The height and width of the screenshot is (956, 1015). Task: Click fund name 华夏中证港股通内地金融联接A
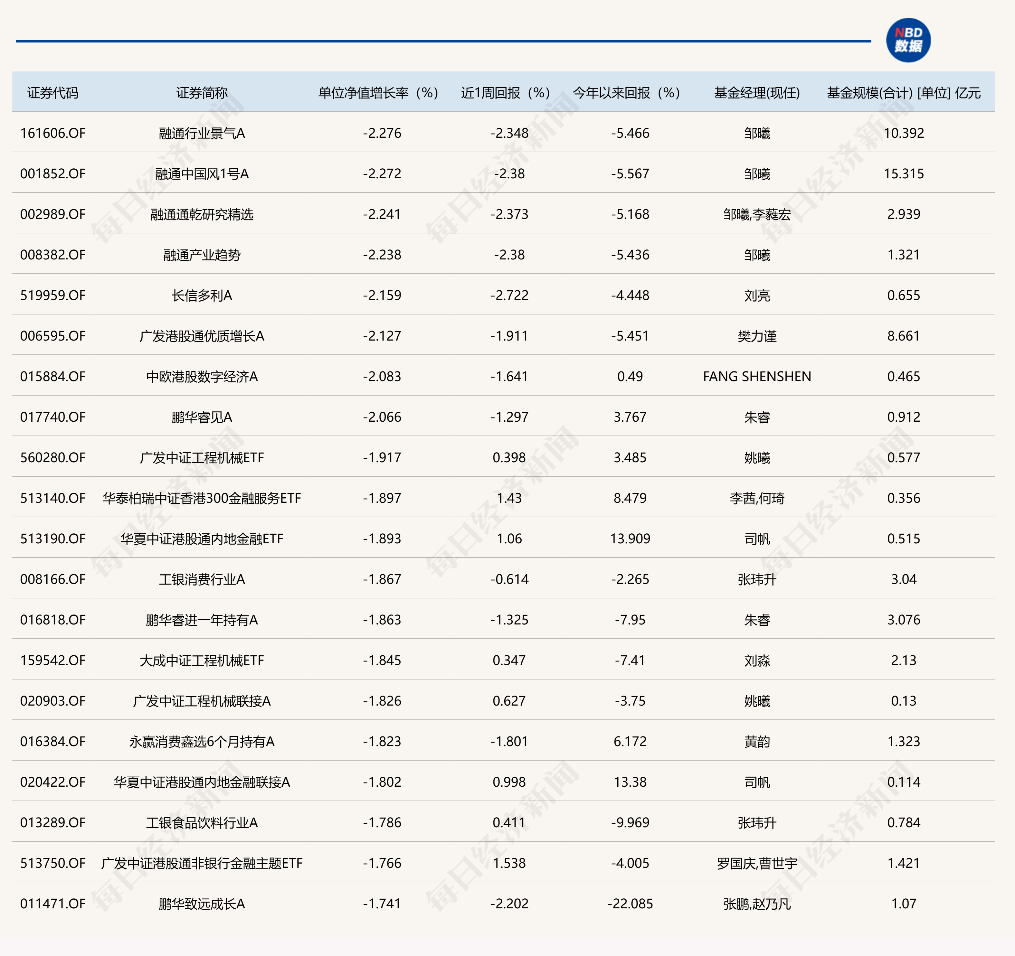pos(202,782)
